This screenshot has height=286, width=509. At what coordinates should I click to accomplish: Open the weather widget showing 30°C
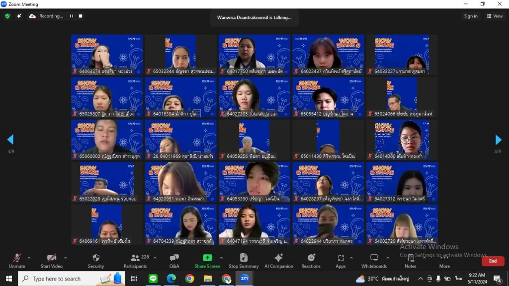pos(382,279)
